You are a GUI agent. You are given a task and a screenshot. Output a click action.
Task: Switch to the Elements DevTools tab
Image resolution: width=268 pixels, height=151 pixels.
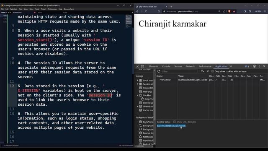pos(153,66)
